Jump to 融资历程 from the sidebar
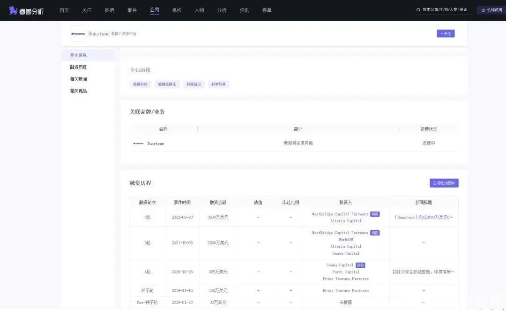This screenshot has width=506, height=310. pos(78,67)
